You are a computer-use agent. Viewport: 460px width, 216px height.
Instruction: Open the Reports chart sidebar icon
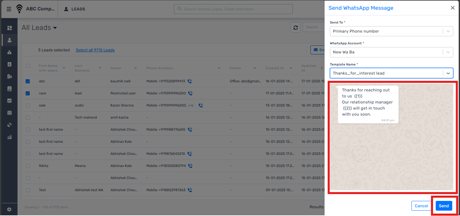[x=9, y=137]
